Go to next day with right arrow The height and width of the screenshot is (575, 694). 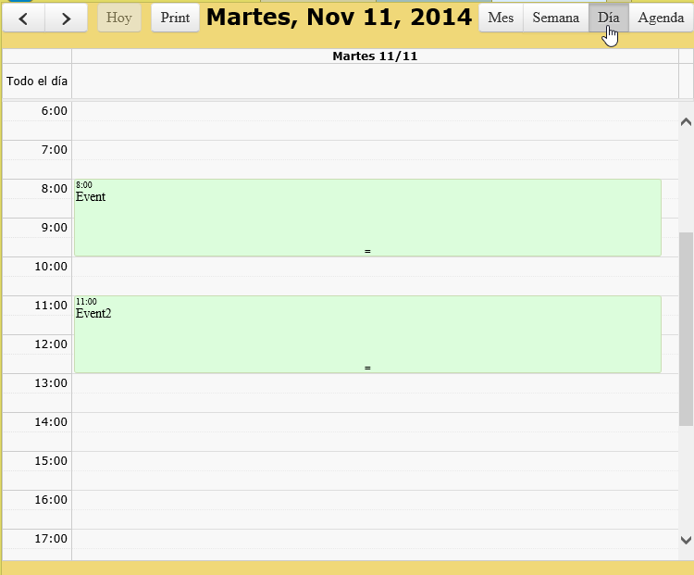point(66,18)
